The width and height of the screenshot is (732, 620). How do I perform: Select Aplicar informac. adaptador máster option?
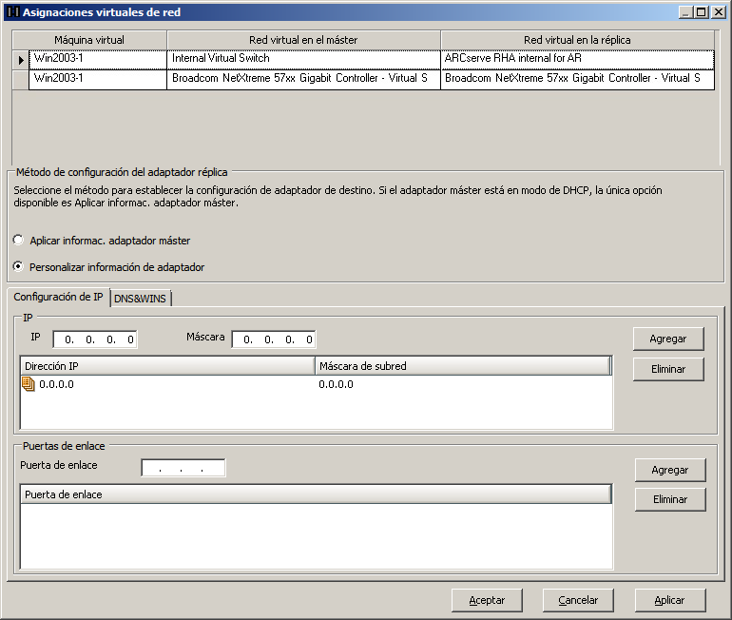point(18,241)
